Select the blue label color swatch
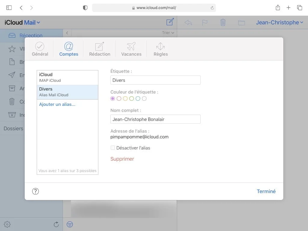 coord(138,98)
